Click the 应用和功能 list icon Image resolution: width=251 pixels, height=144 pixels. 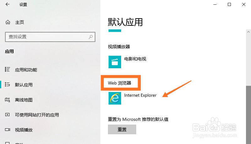7,69
